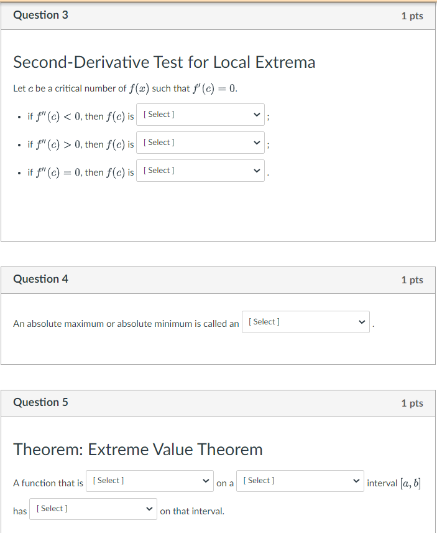Click chevron arrow on f''(c) = 0 dropdown
The height and width of the screenshot is (533, 437).
(256, 170)
